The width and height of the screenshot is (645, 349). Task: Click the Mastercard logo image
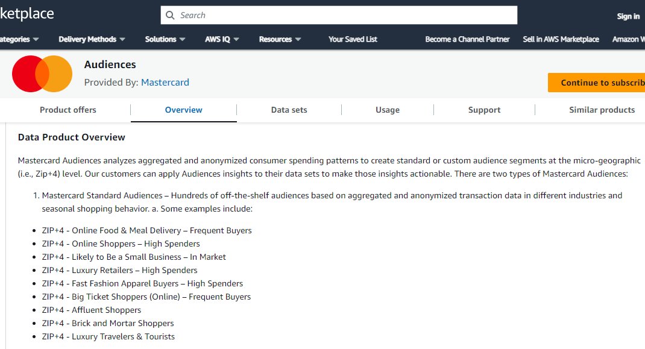pos(42,74)
